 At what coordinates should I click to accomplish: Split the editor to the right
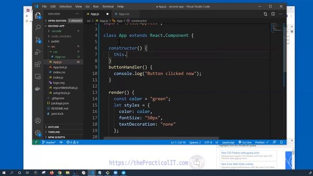click(x=273, y=14)
